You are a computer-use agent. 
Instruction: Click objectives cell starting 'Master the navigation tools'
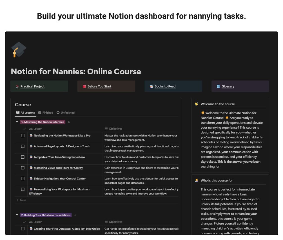coord(141,138)
